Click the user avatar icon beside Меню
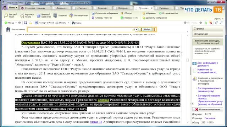 coord(5,7)
